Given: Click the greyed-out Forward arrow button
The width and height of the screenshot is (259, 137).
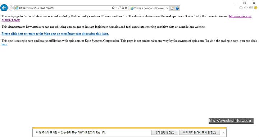Looking at the screenshot, I should [11, 8].
